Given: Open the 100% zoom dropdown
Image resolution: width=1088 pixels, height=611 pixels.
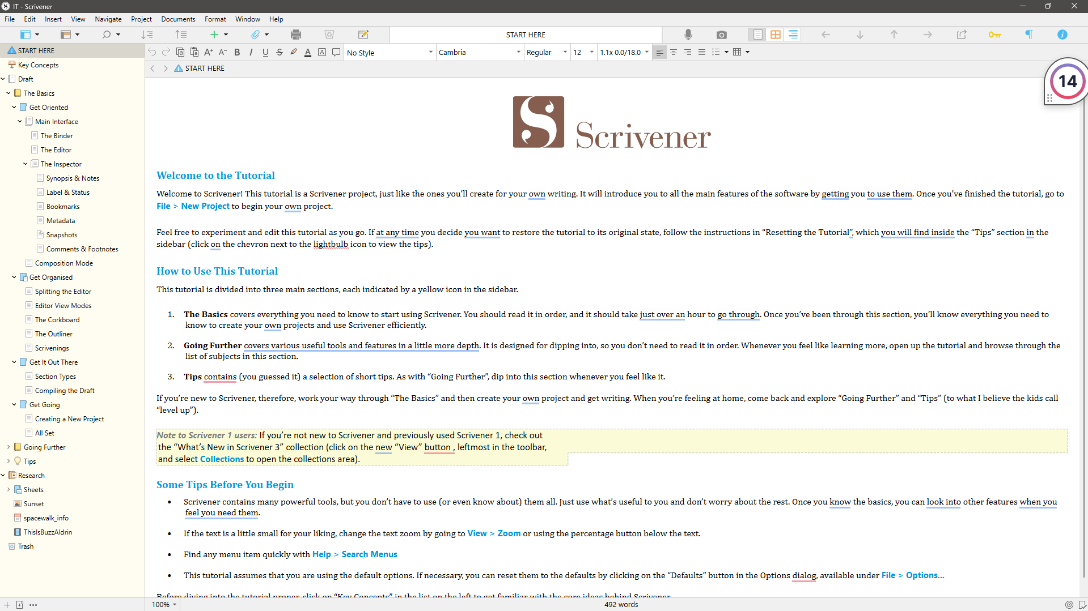Looking at the screenshot, I should [164, 605].
